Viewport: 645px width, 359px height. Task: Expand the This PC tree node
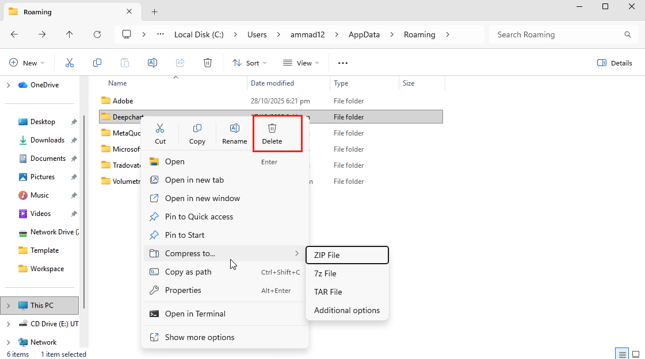tap(8, 306)
